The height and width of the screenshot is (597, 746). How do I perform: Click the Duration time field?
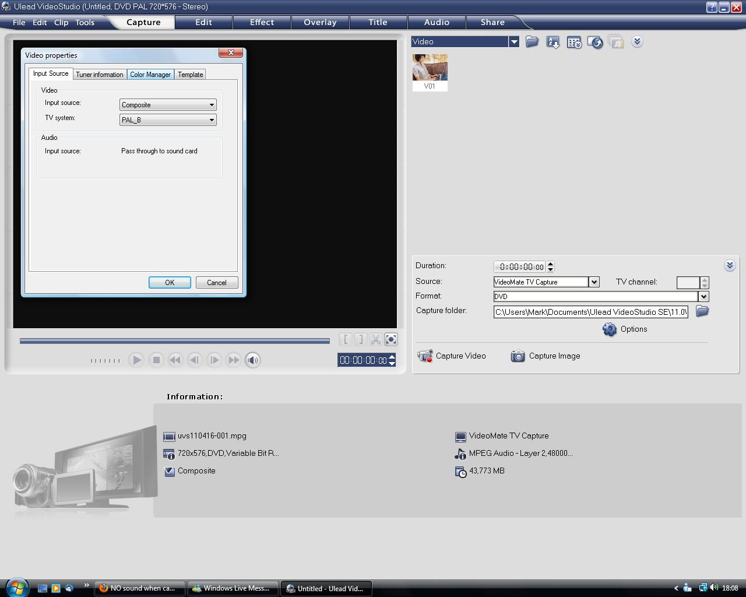tap(520, 266)
